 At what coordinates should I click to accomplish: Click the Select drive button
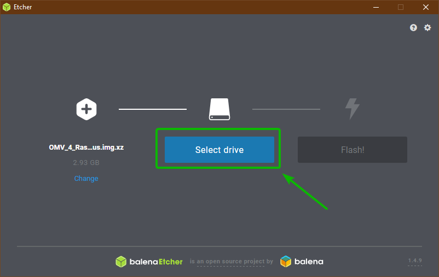tap(220, 150)
